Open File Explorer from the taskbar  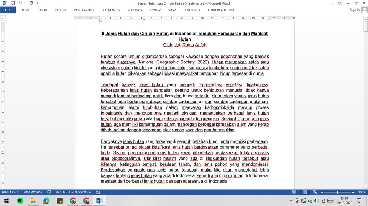point(33,201)
